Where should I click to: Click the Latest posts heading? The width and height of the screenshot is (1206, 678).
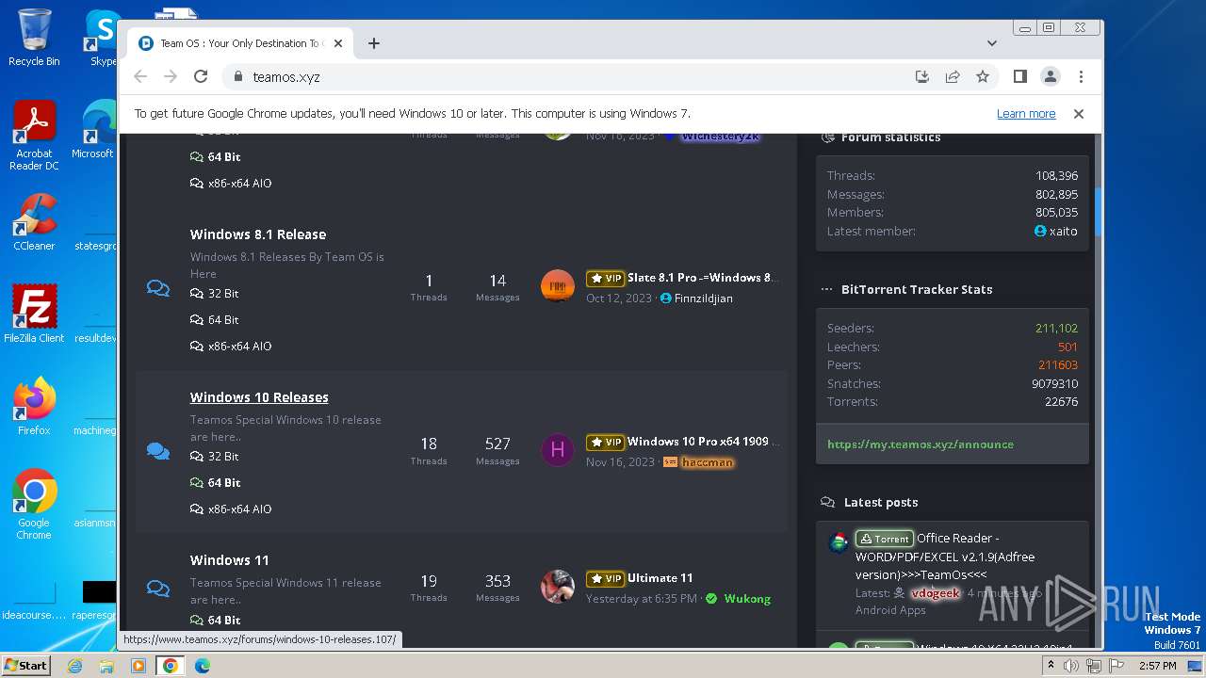(x=881, y=503)
